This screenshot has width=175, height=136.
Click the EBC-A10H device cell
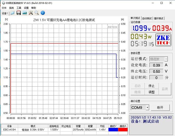10,130
